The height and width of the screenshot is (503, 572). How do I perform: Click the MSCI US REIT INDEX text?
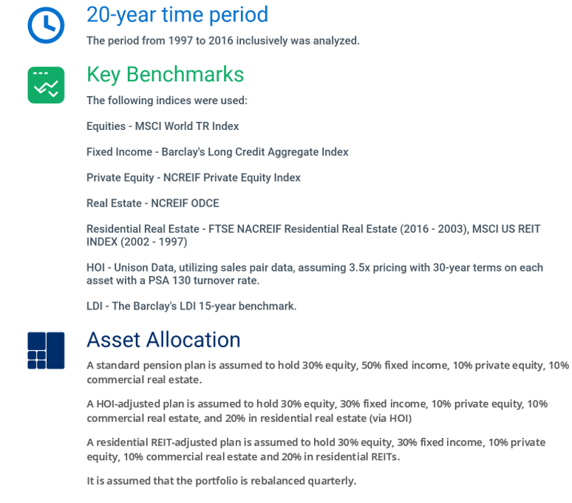[x=506, y=229]
